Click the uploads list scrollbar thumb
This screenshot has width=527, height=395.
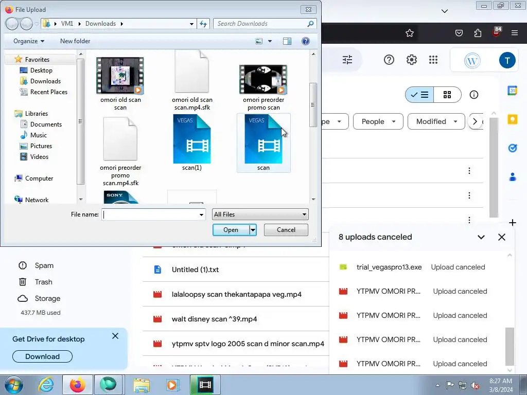tap(510, 347)
